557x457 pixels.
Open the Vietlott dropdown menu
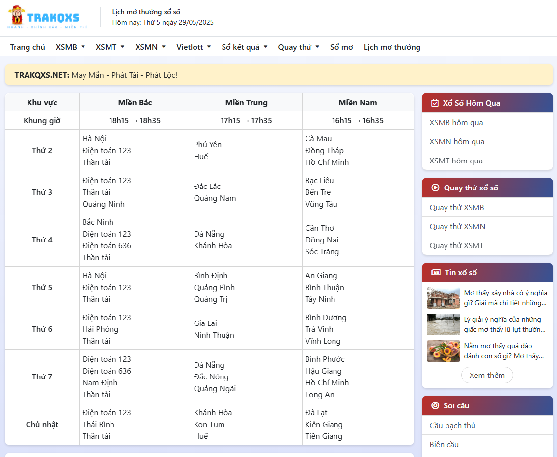[194, 47]
